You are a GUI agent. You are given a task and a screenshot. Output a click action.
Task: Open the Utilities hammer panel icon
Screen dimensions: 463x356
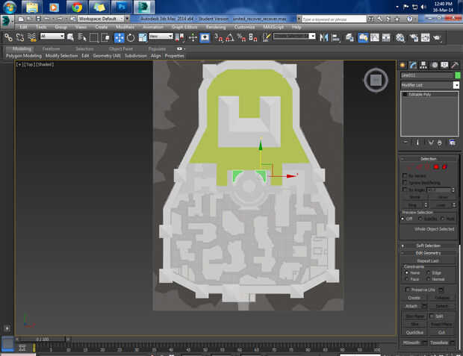tap(454, 65)
